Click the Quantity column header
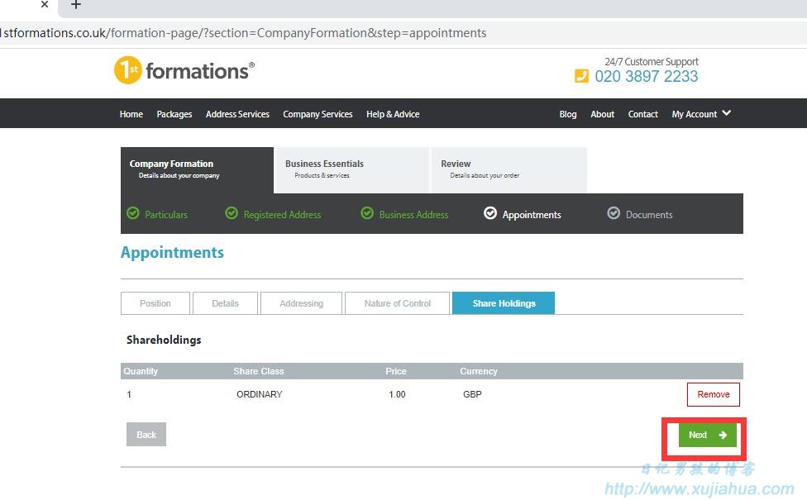 pyautogui.click(x=141, y=371)
